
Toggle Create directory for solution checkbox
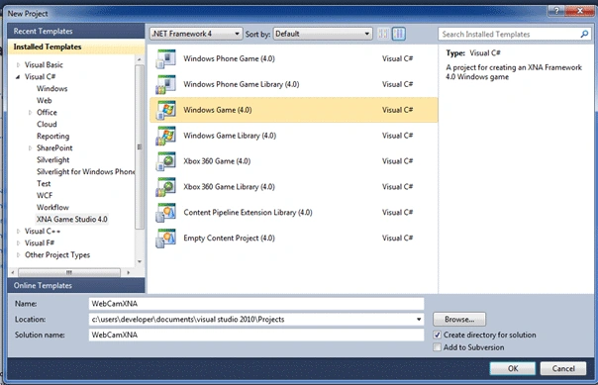(438, 336)
